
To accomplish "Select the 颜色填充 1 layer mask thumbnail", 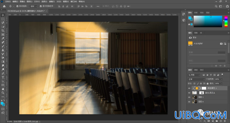I will click(x=204, y=88).
